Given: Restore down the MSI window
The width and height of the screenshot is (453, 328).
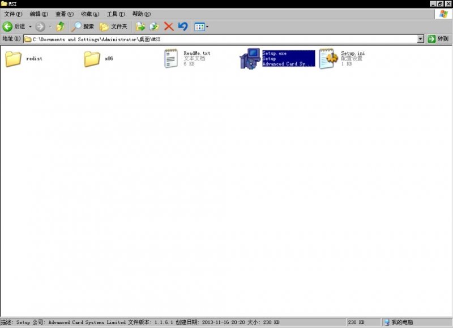Looking at the screenshot, I should [x=440, y=4].
